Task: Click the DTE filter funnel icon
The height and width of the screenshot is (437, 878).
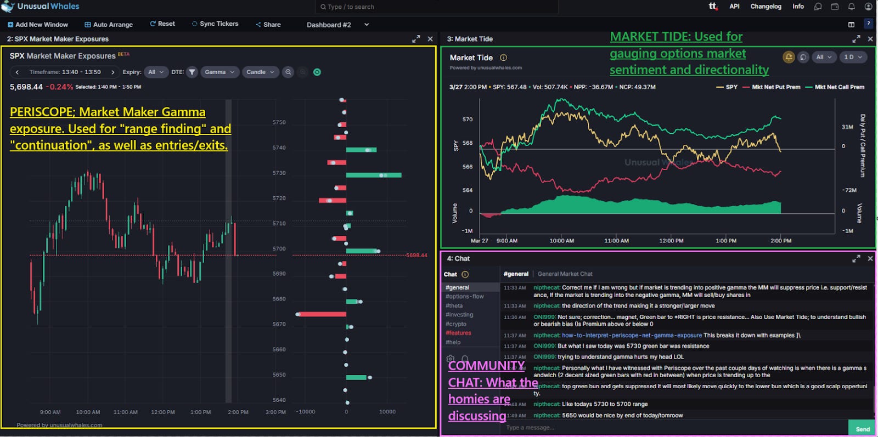Action: 192,72
